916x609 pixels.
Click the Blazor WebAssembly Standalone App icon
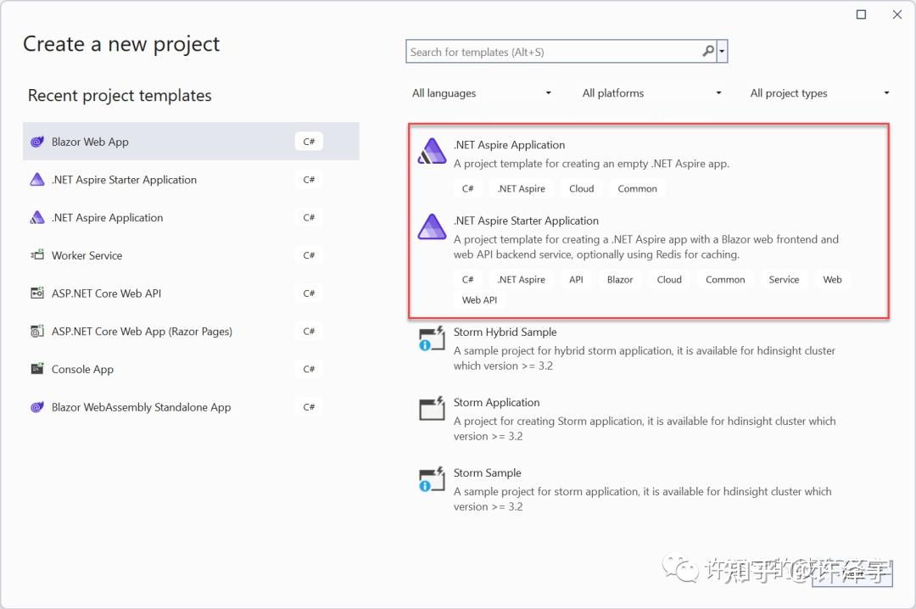pyautogui.click(x=37, y=407)
